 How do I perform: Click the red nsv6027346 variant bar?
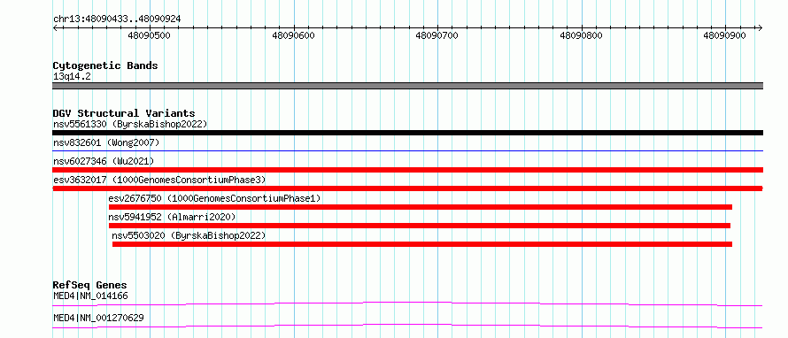407,170
